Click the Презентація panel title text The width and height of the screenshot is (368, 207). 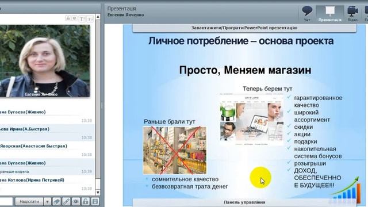(121, 9)
